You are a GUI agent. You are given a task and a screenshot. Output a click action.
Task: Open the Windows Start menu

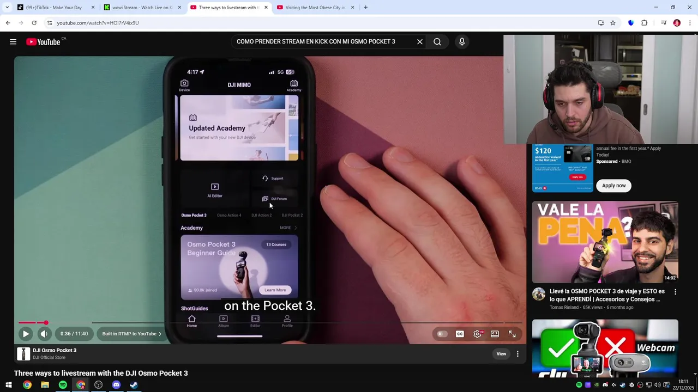pos(9,385)
